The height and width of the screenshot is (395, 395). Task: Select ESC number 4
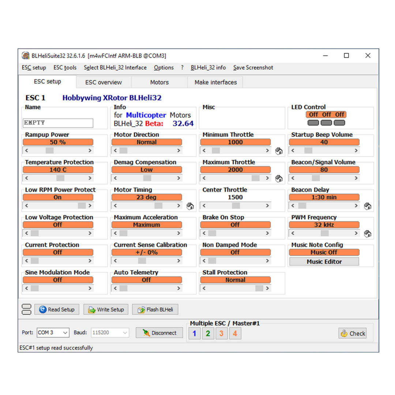tap(235, 334)
